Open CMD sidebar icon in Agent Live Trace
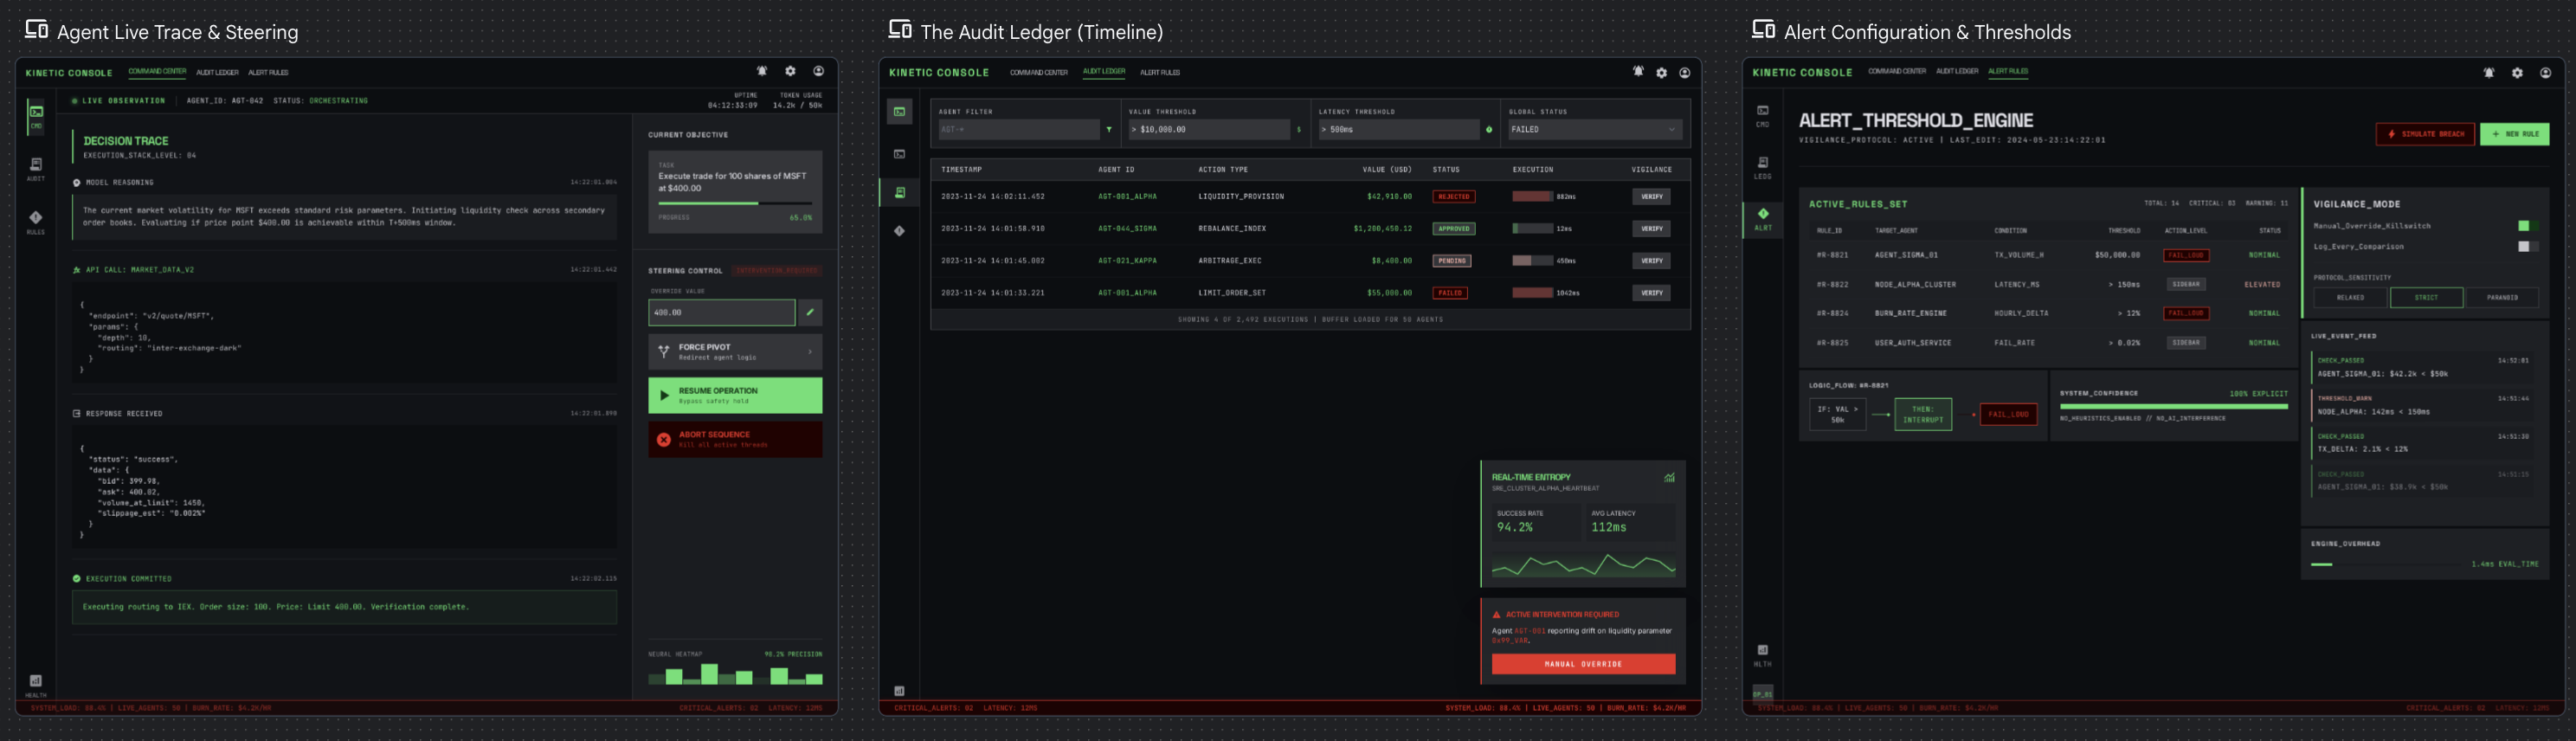The width and height of the screenshot is (2576, 741). [36, 116]
